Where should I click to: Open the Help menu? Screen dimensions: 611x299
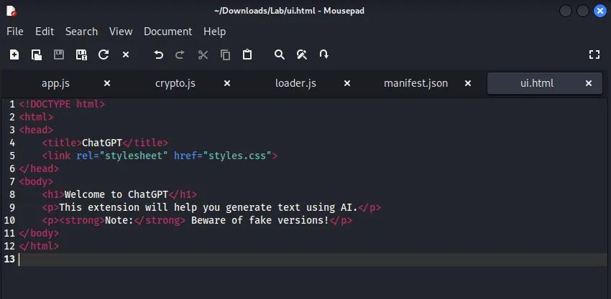click(215, 32)
